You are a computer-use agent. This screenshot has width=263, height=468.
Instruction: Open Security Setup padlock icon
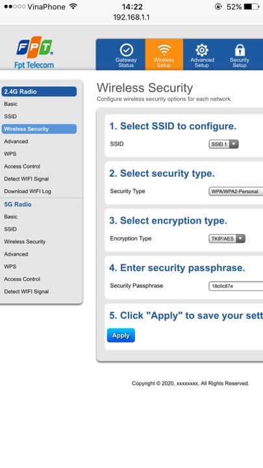coord(240,50)
